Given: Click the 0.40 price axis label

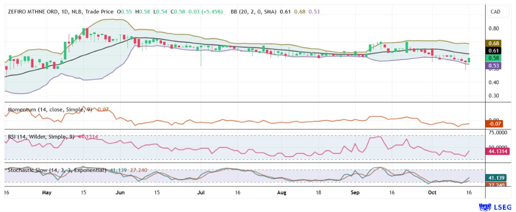Looking at the screenshot, I should click(494, 82).
